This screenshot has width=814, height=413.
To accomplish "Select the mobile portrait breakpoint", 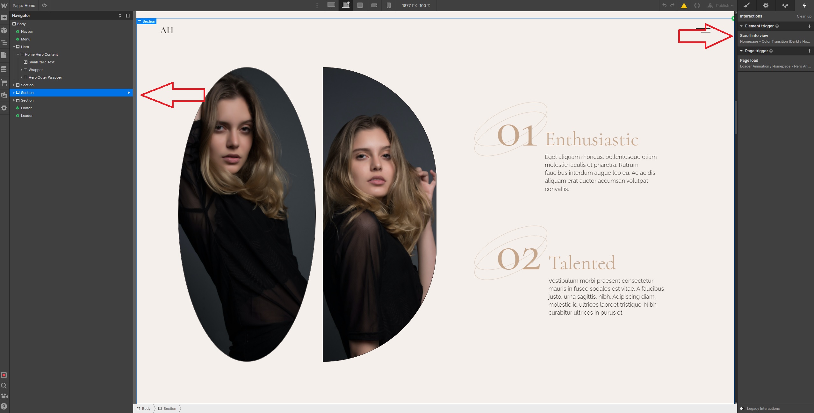I will pos(389,5).
